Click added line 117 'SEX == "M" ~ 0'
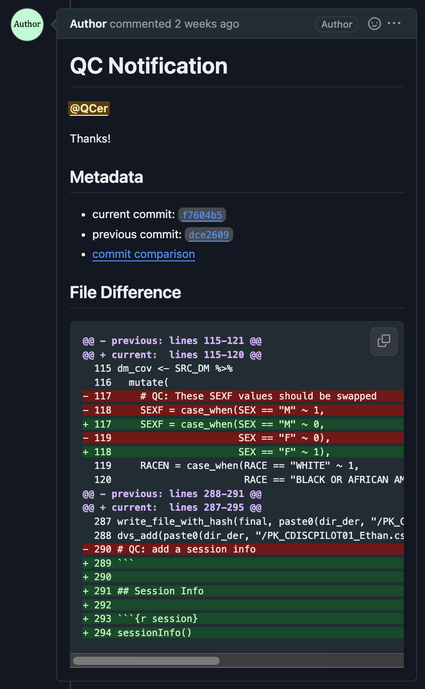 [243, 424]
